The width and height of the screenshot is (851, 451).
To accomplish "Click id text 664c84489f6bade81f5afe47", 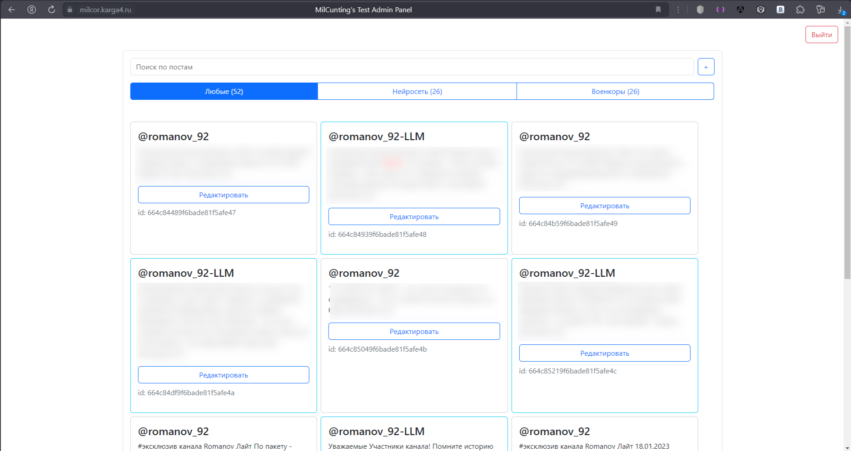I will pyautogui.click(x=187, y=212).
